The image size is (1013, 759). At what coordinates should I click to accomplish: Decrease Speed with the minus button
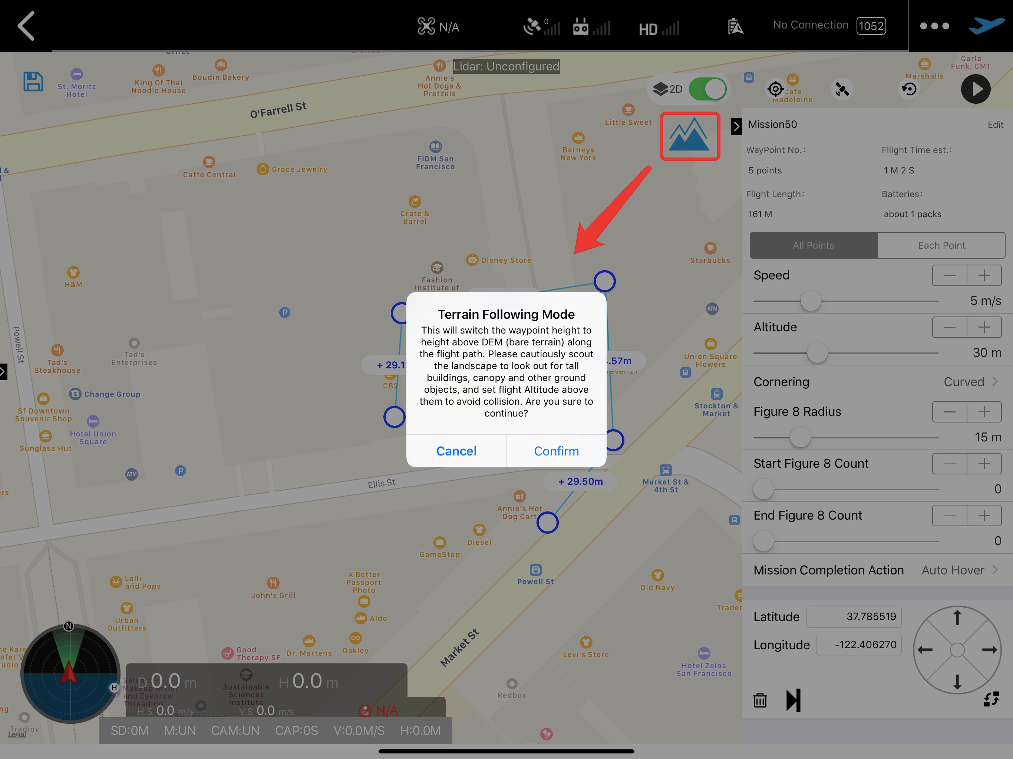949,275
